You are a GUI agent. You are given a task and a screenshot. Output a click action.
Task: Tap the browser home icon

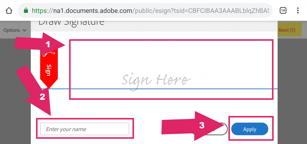9,11
